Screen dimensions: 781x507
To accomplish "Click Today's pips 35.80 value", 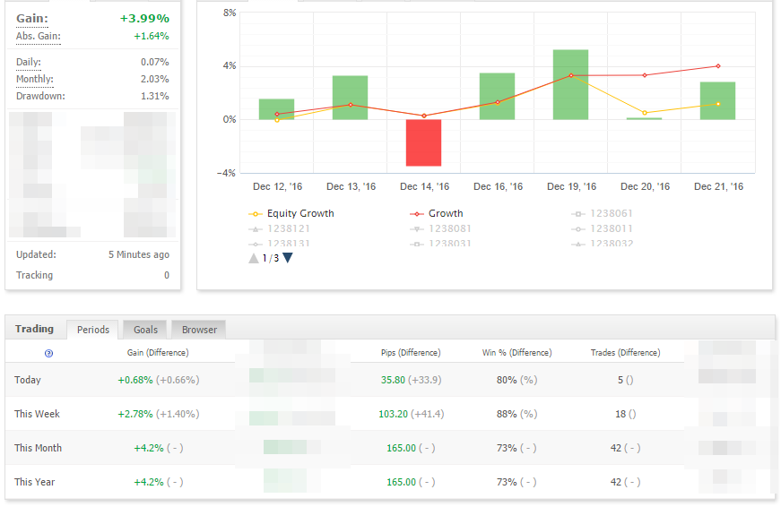I will pos(393,380).
